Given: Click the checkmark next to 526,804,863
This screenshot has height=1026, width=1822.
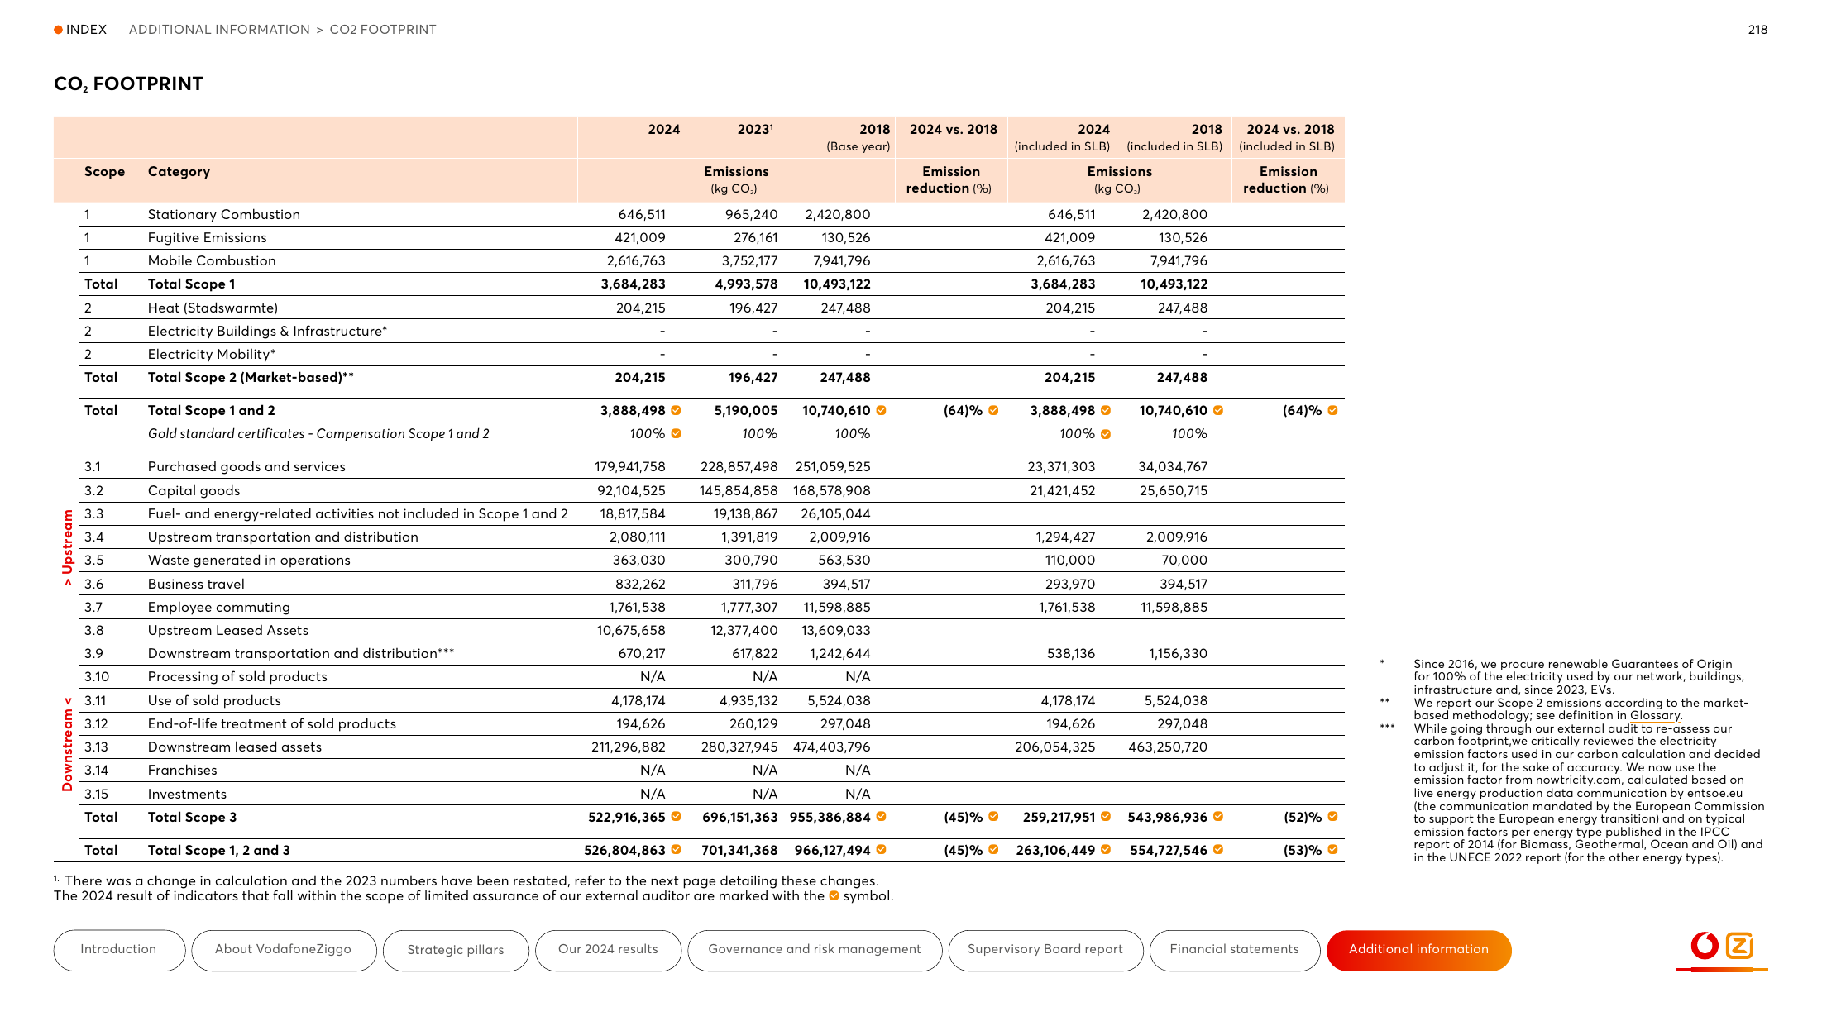Looking at the screenshot, I should (676, 850).
